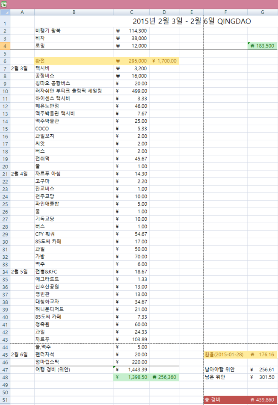Click cell 'CFY 훠궈'
This screenshot has width=278, height=405.
pos(74,234)
